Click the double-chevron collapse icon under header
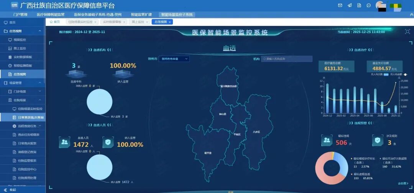This screenshot has width=414, height=193. click(411, 15)
